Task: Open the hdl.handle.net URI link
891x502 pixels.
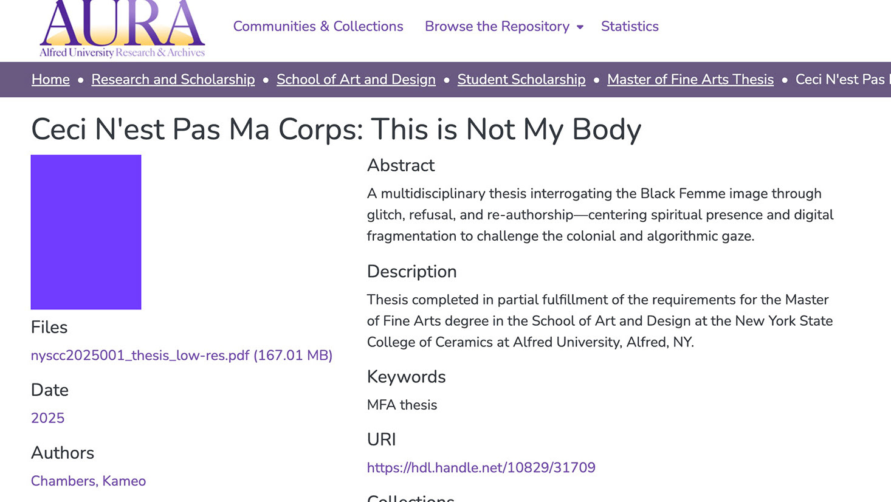Action: pos(481,468)
